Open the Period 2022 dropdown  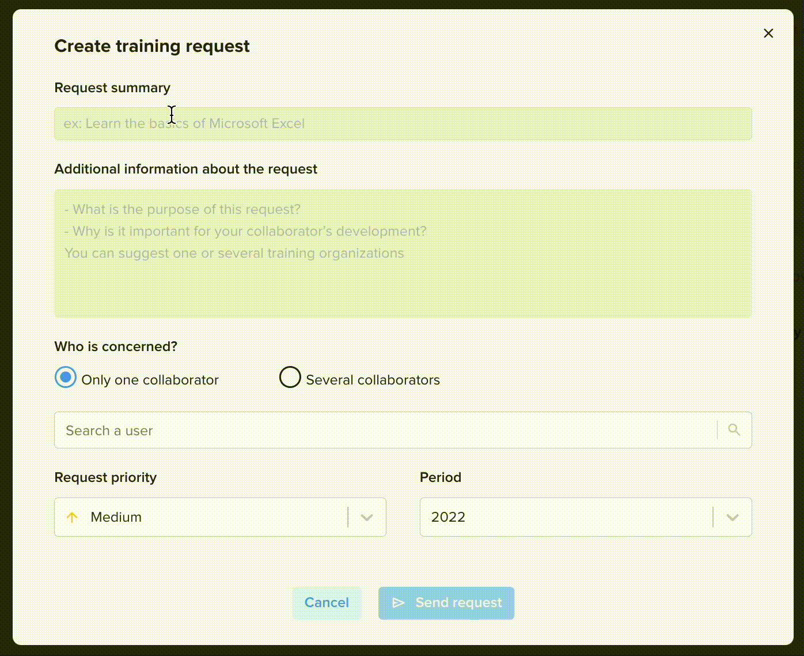[x=586, y=517]
